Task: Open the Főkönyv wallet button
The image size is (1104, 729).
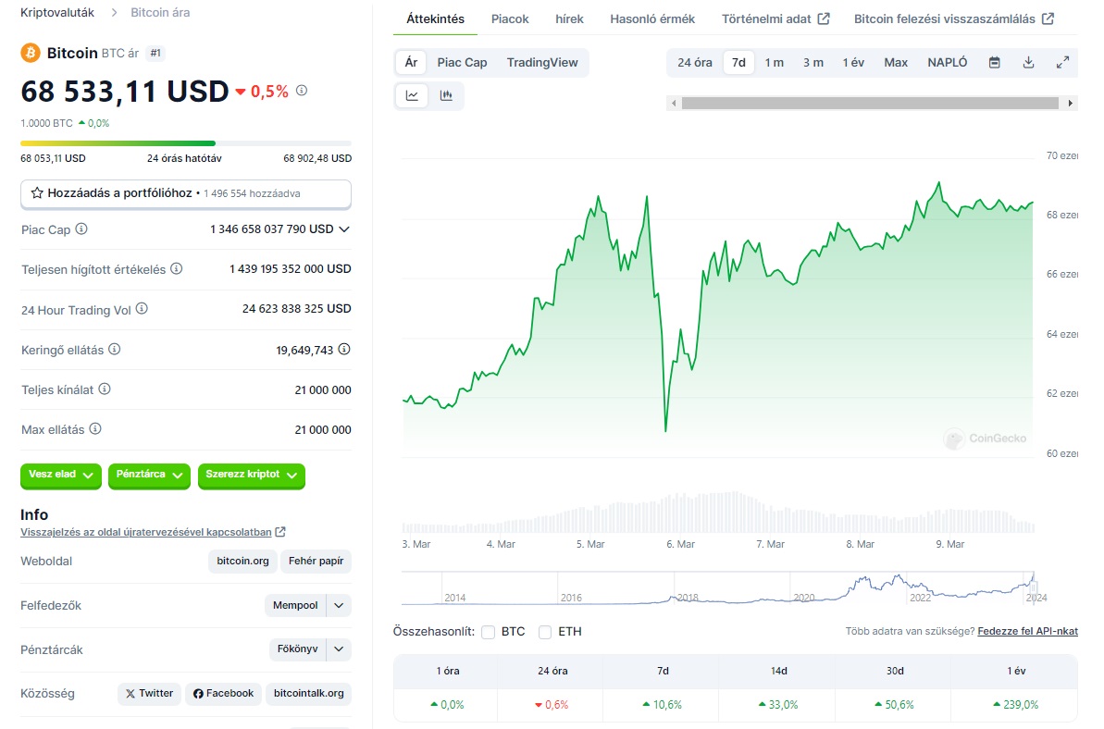Action: (298, 649)
